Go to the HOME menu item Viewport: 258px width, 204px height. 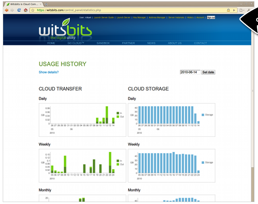click(x=51, y=43)
